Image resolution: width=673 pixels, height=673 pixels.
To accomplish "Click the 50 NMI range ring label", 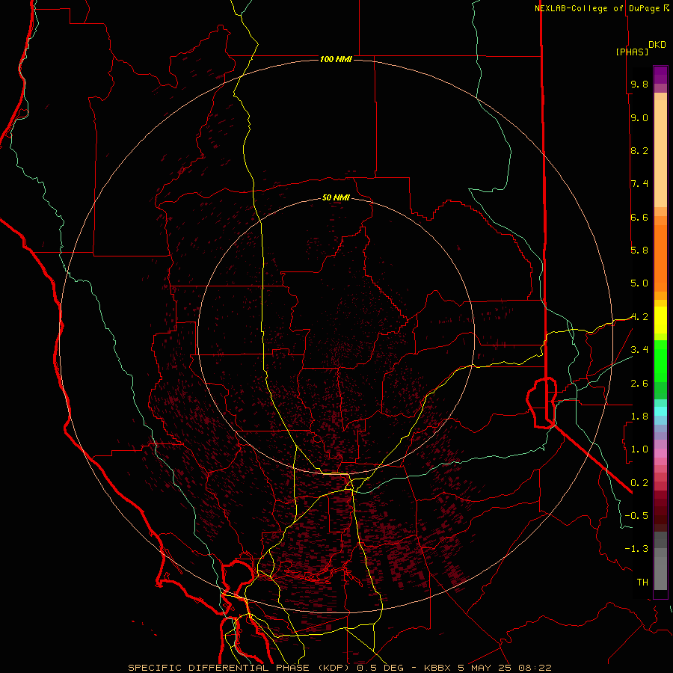I will tap(336, 197).
